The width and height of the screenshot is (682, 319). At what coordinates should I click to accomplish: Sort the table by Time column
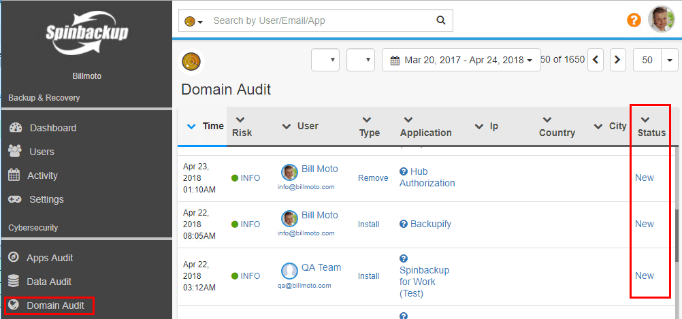pyautogui.click(x=212, y=126)
